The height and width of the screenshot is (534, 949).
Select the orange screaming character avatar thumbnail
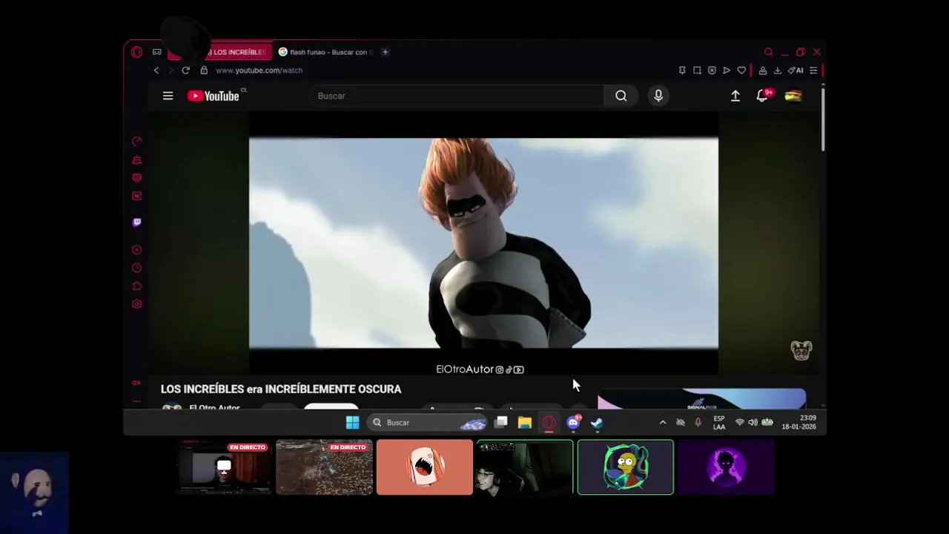coord(424,467)
